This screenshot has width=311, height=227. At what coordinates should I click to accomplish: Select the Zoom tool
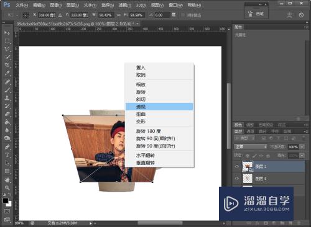7,188
